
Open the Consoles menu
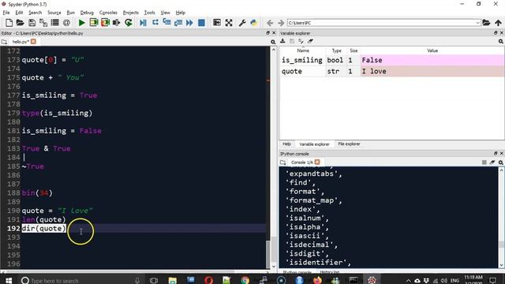click(x=108, y=13)
